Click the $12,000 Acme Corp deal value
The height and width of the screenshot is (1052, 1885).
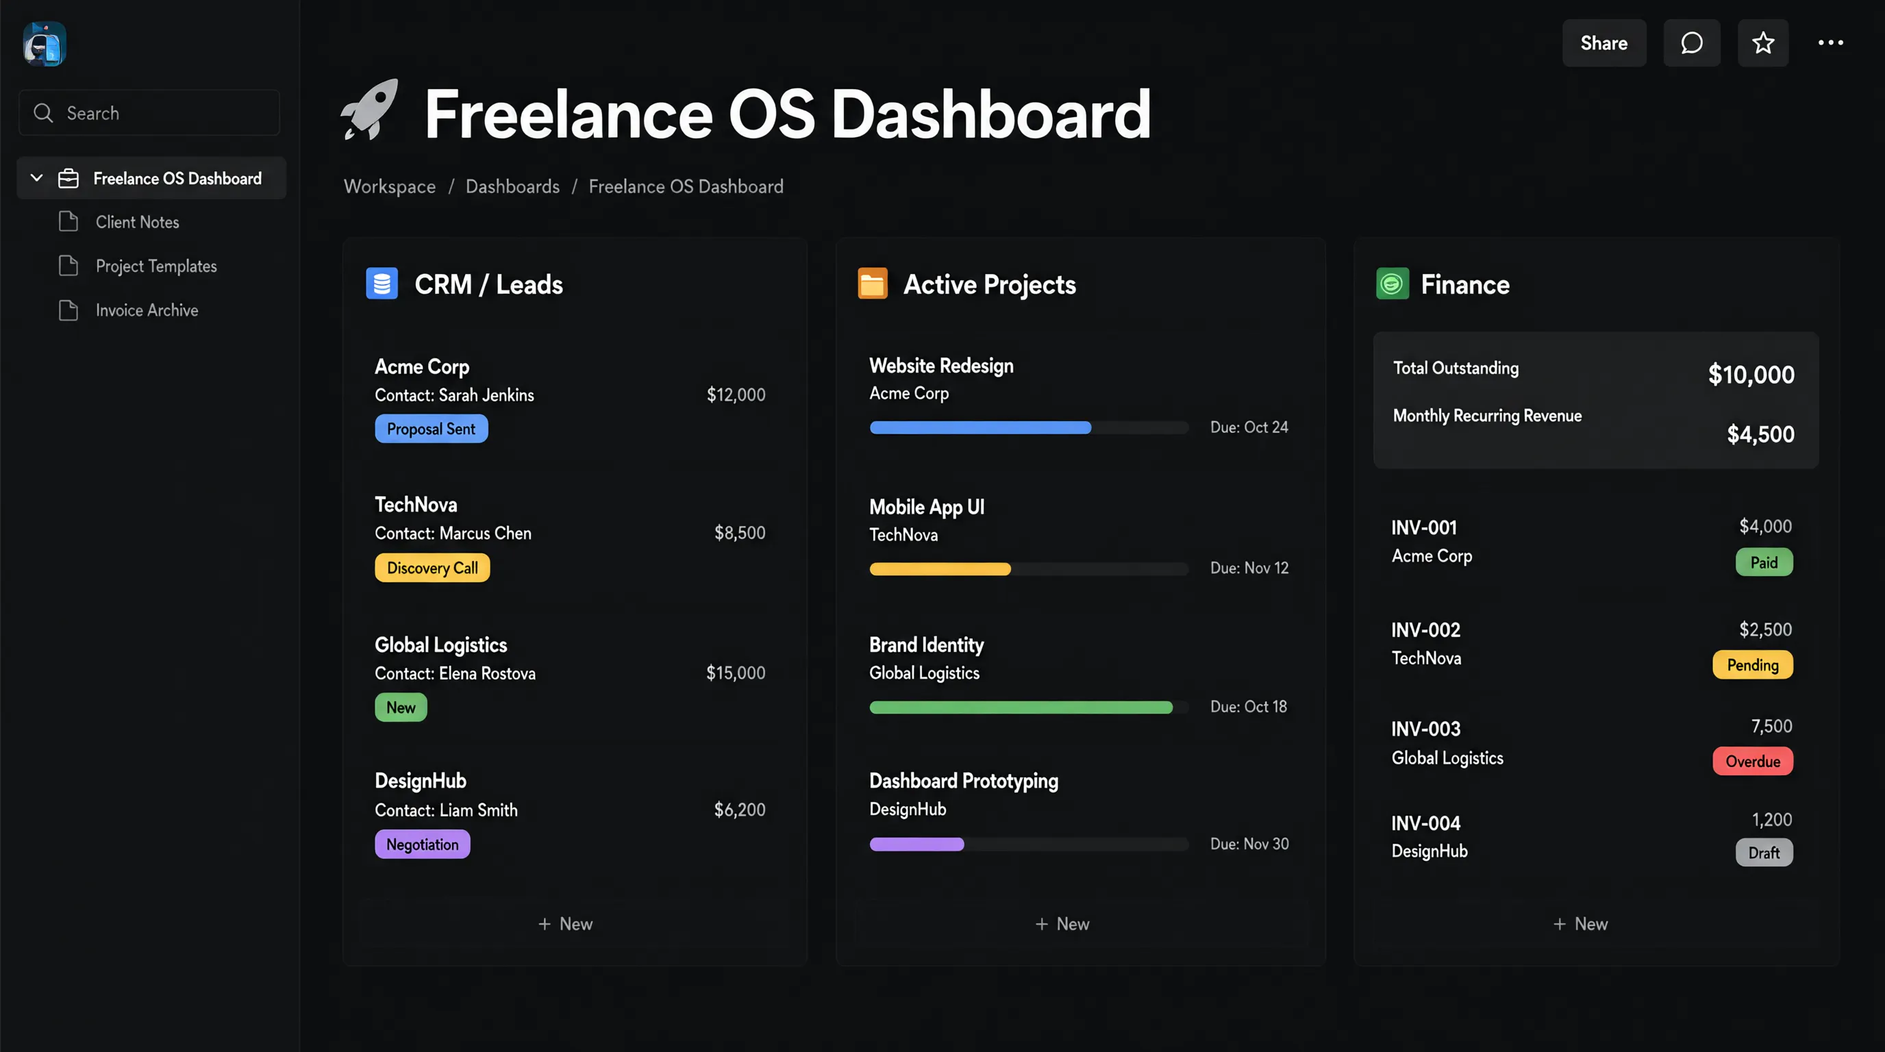[x=736, y=395]
